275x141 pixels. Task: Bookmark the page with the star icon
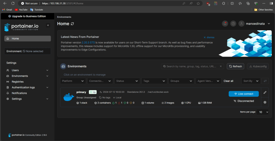[x=198, y=3]
